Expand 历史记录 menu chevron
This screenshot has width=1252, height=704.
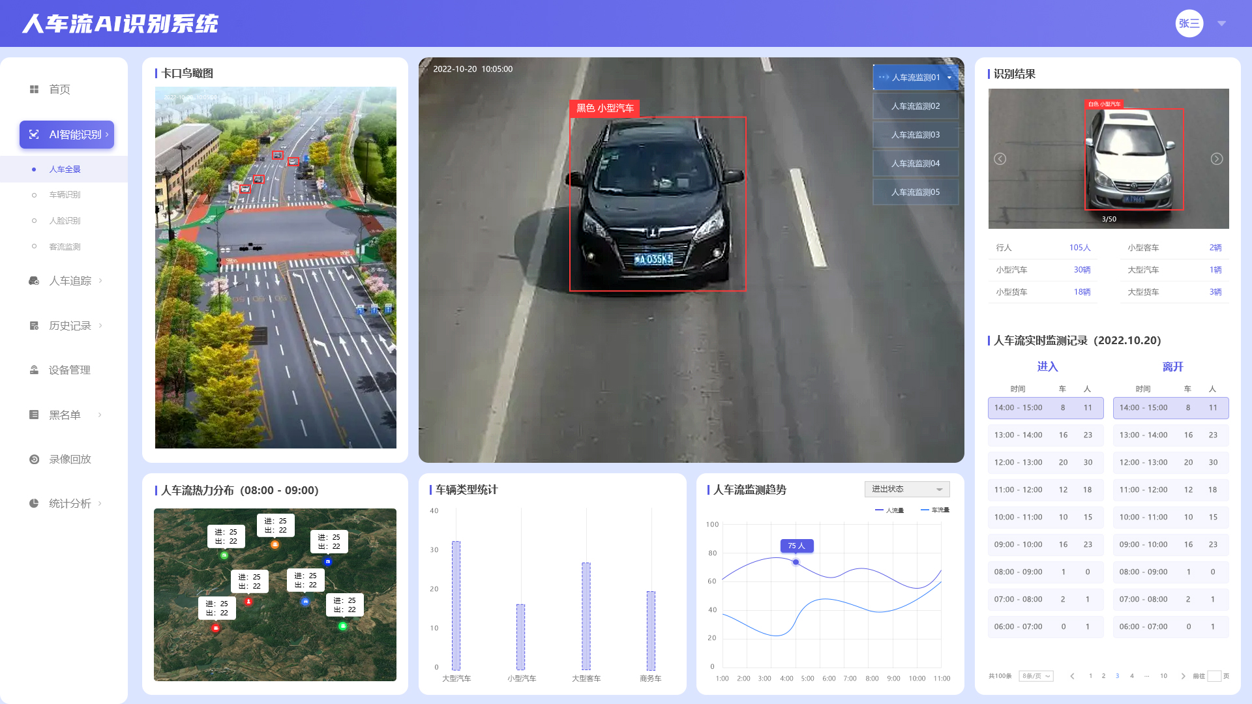[x=100, y=326]
